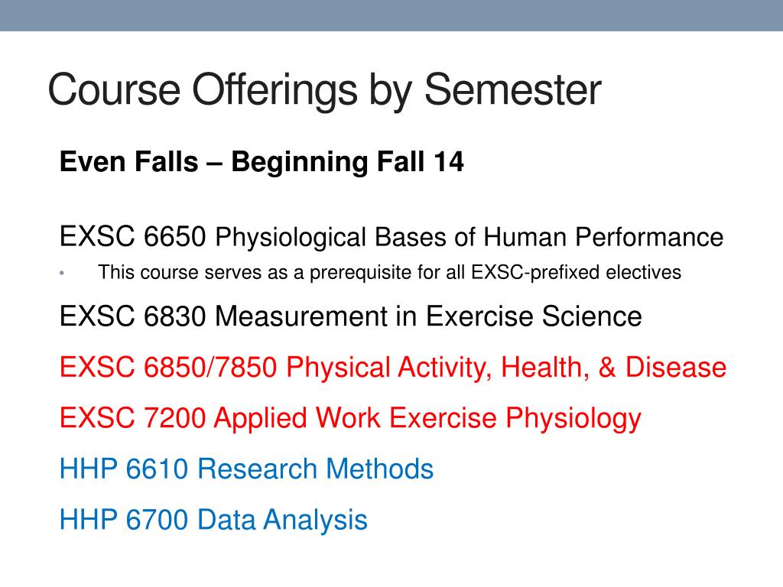Click the word Physiology in EXSC 7200 line
This screenshot has width=783, height=587.
point(573,420)
